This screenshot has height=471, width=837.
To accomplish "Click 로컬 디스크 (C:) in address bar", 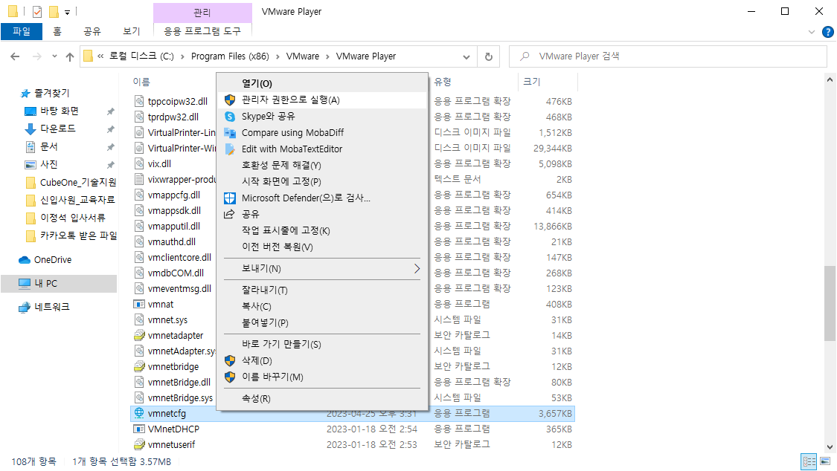I will click(x=141, y=56).
